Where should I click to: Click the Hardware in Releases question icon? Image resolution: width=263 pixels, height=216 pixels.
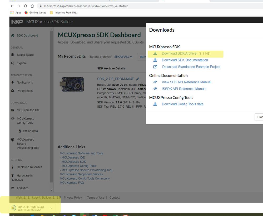click(x=12, y=175)
